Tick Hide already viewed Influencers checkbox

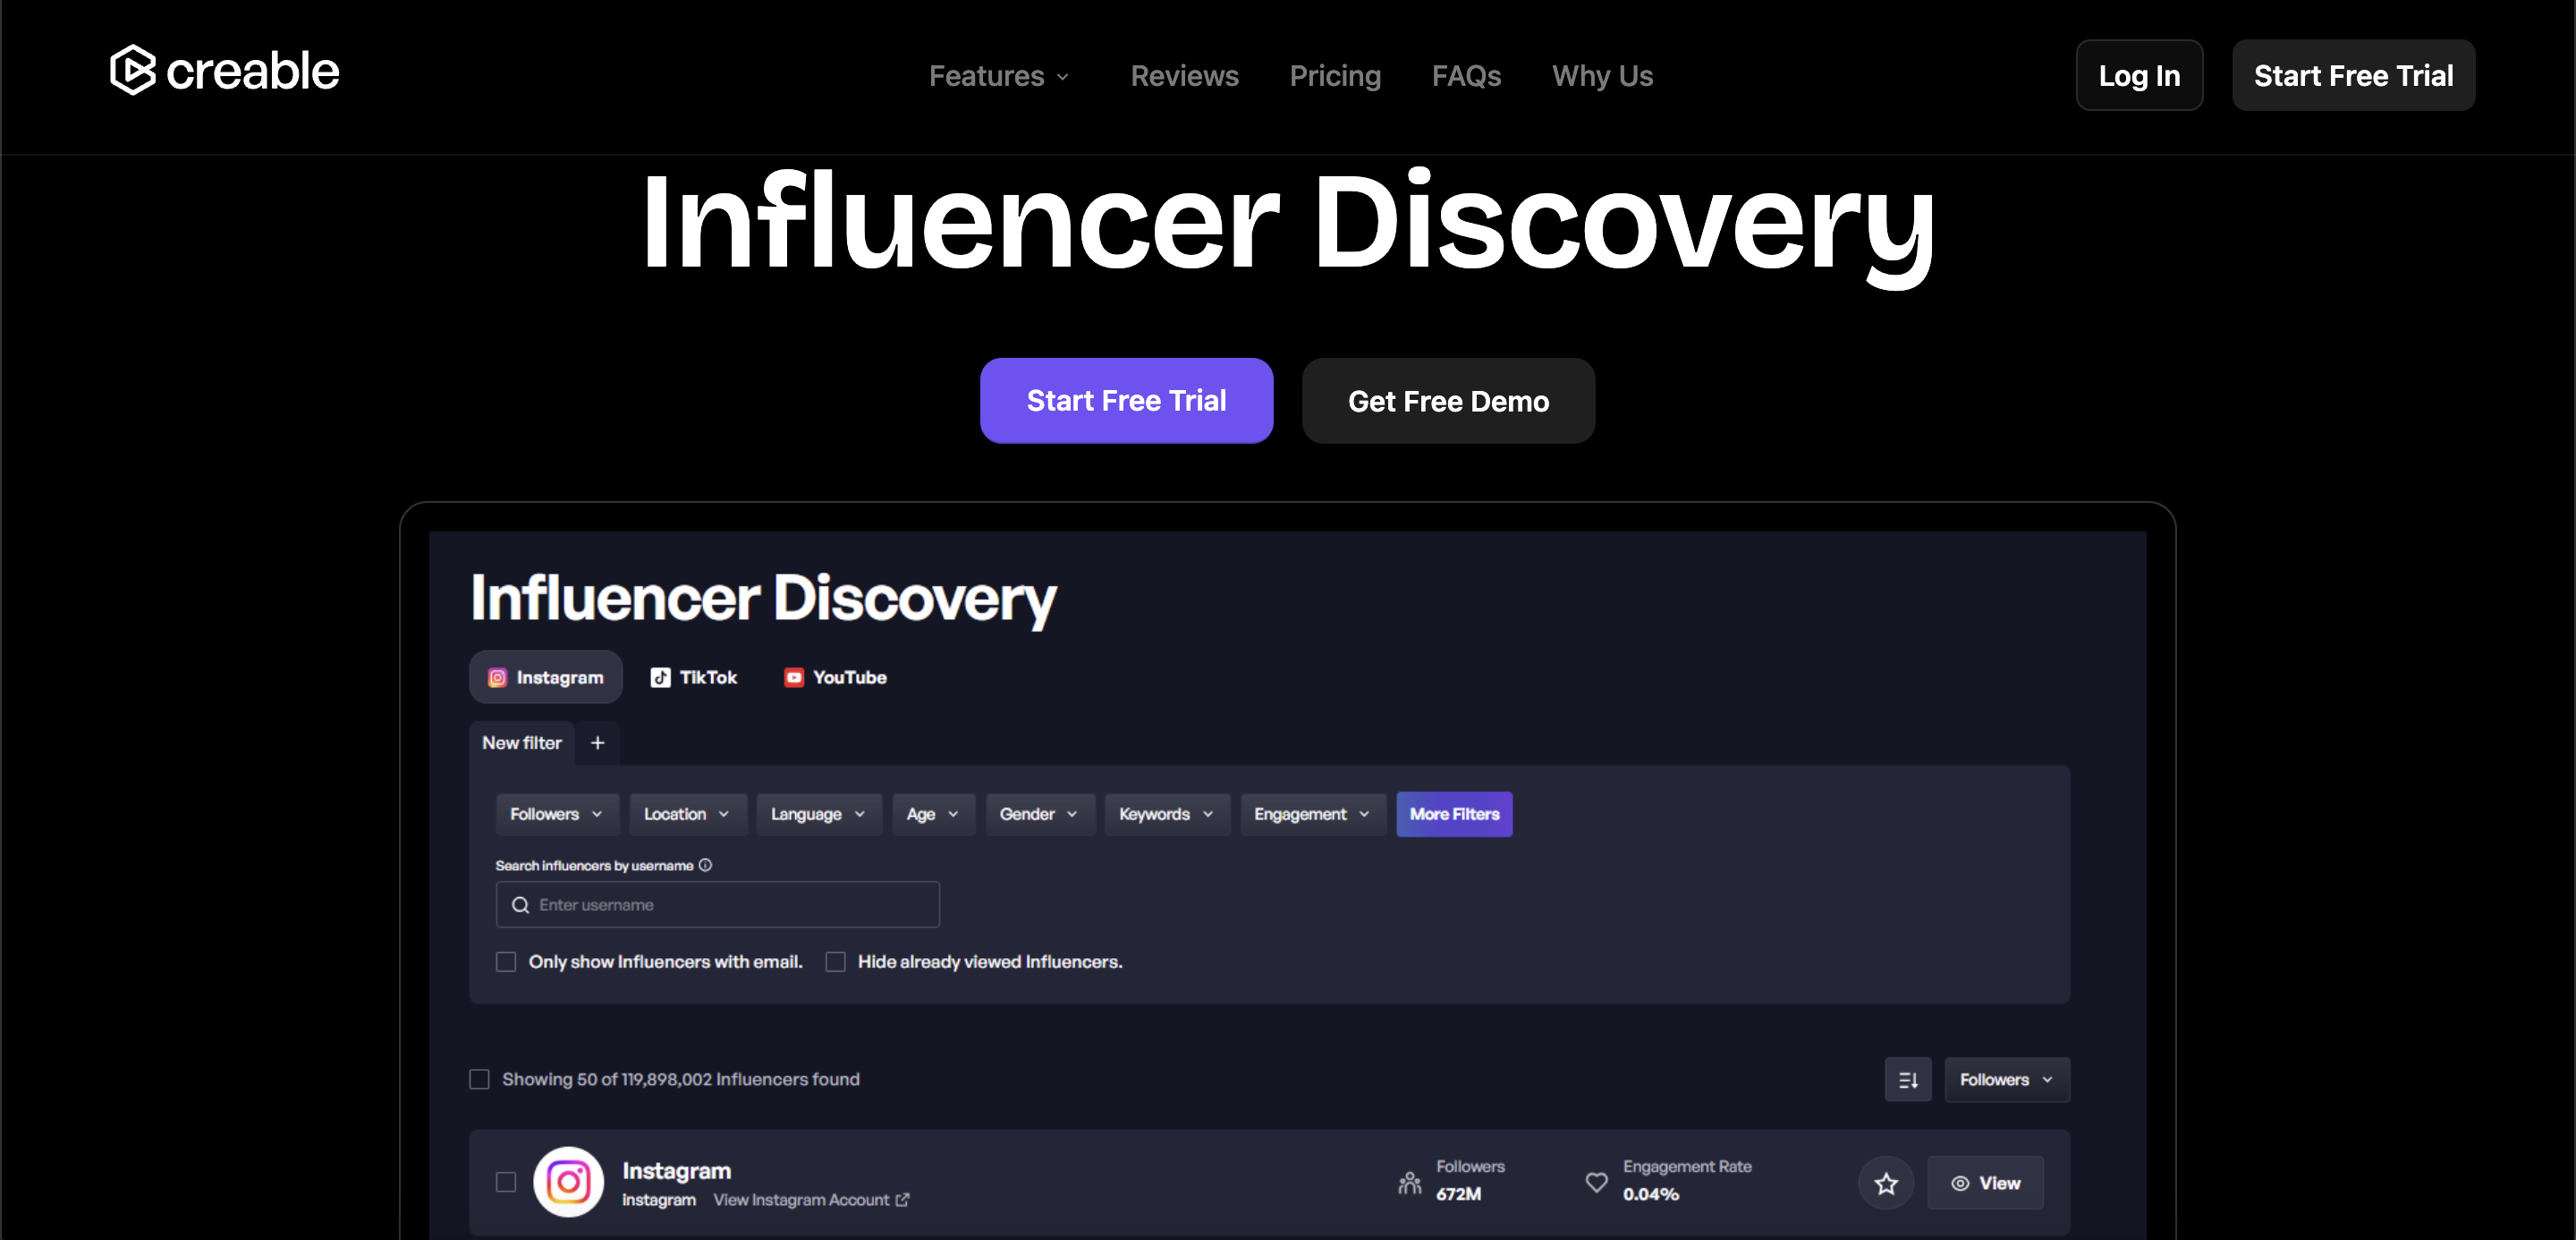(x=835, y=962)
